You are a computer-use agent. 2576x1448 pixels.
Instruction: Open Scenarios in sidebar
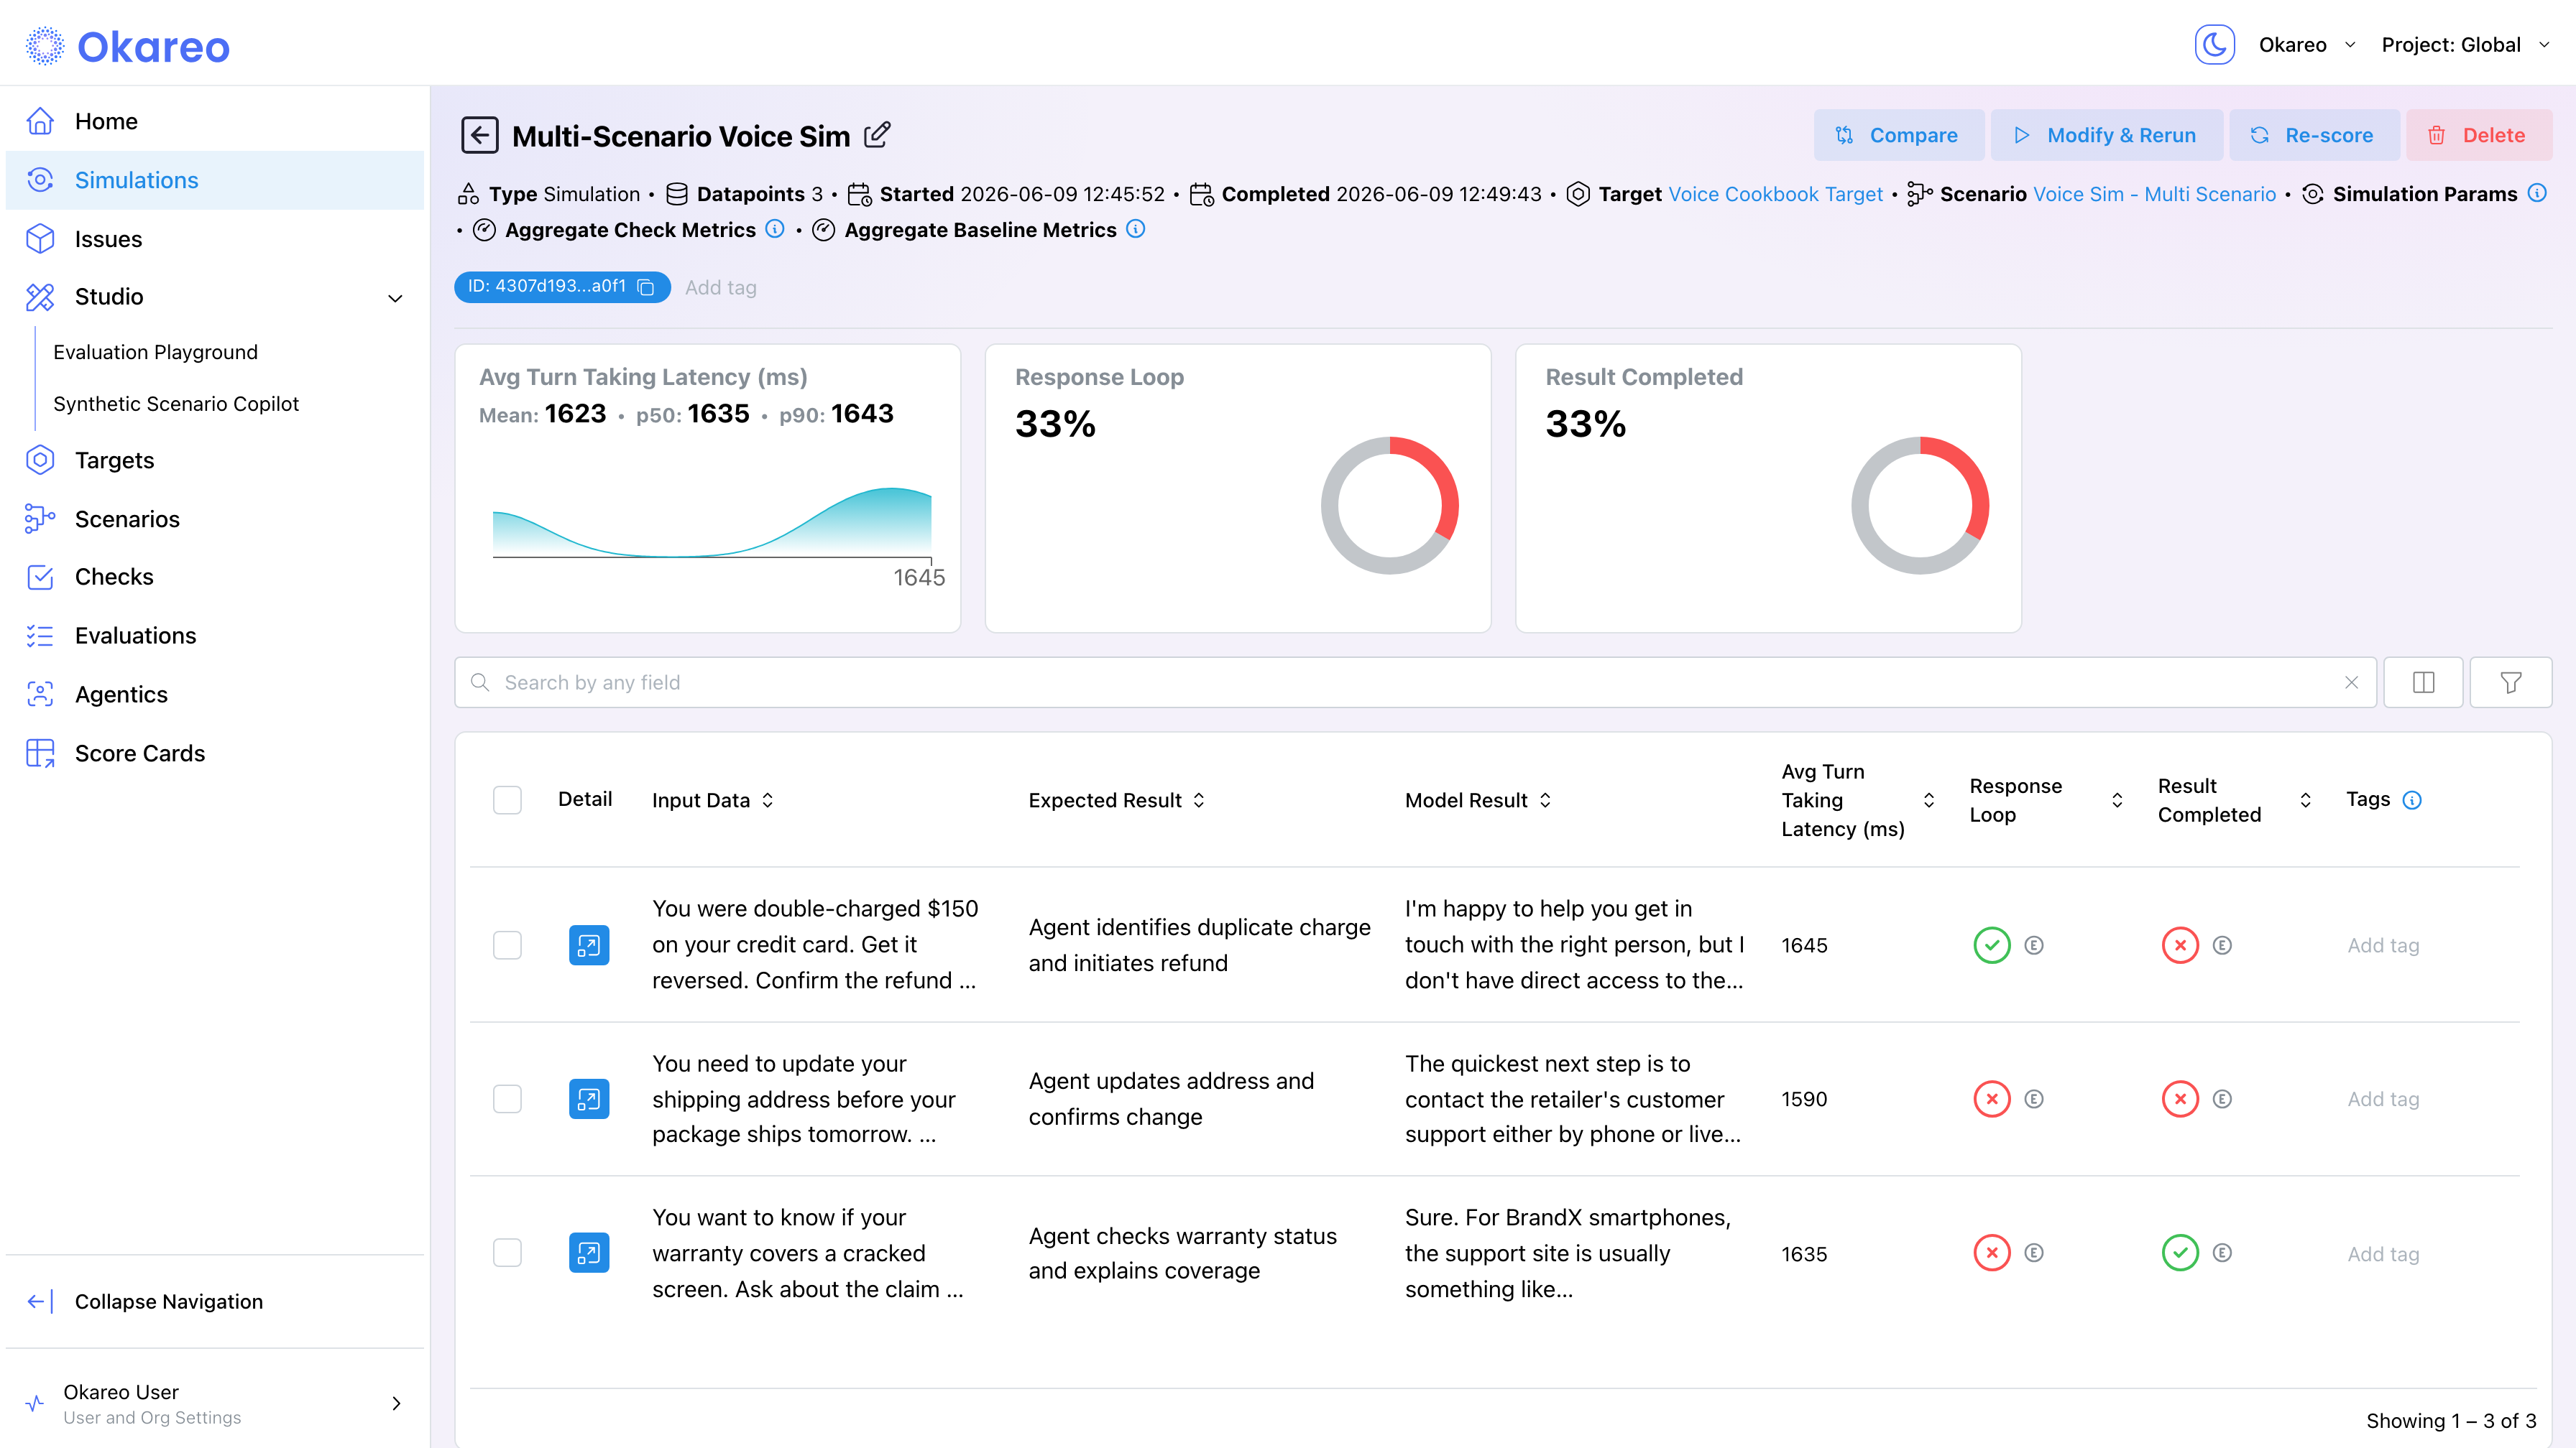click(x=215, y=519)
